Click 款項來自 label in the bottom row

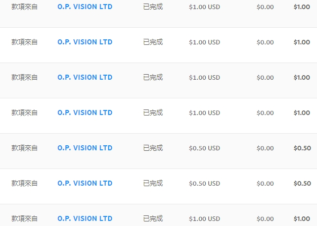click(24, 218)
